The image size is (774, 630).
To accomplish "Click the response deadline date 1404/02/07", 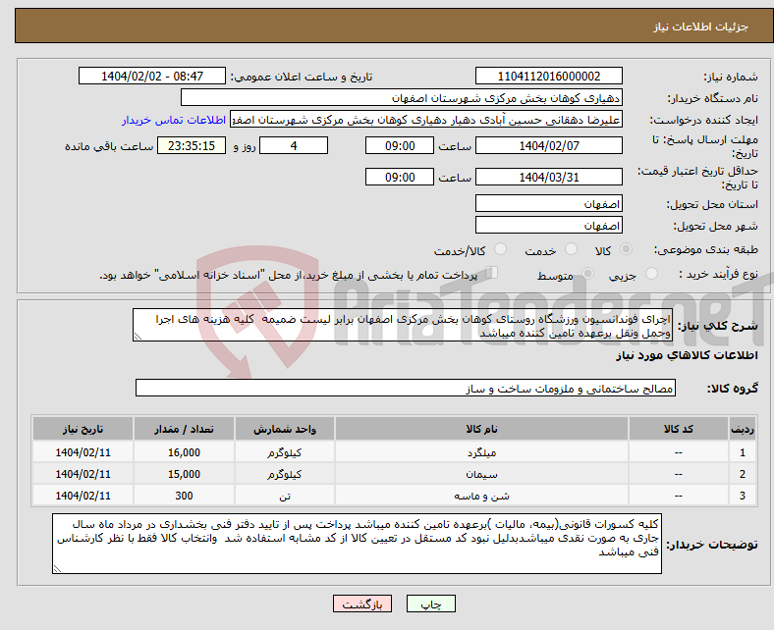I will [548, 145].
